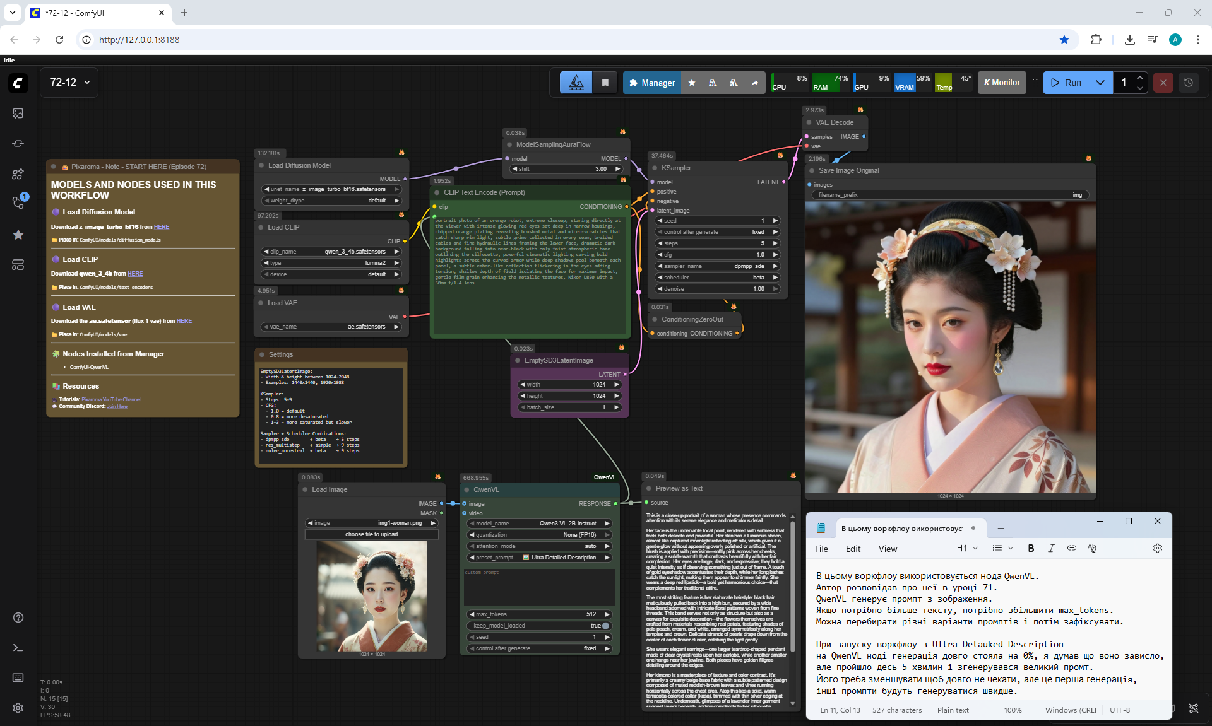Open the Edit menu in Notepad
1212x726 pixels.
(x=853, y=549)
